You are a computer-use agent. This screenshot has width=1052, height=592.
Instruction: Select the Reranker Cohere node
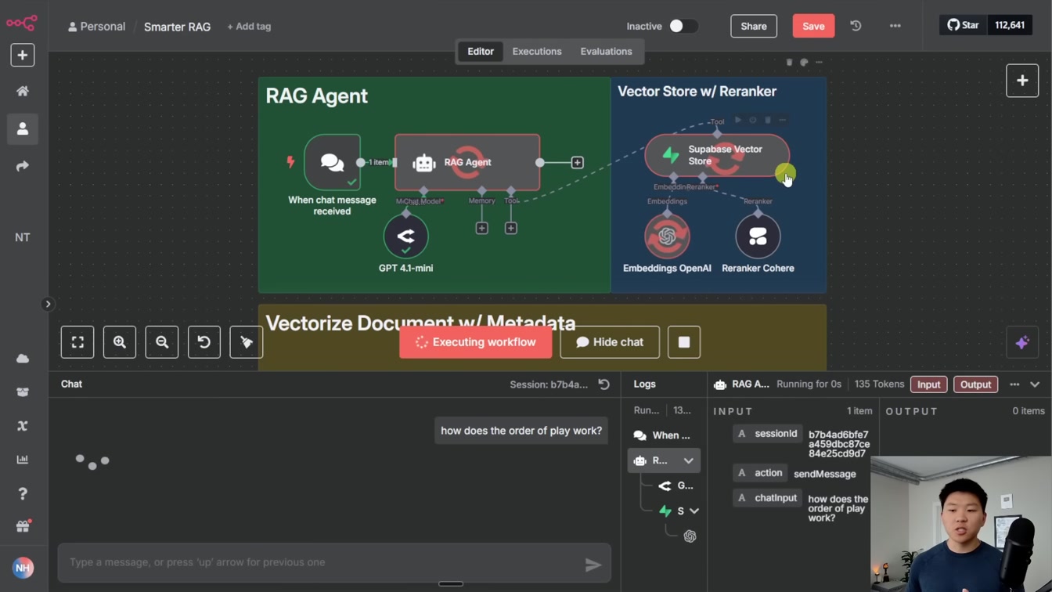click(x=758, y=236)
